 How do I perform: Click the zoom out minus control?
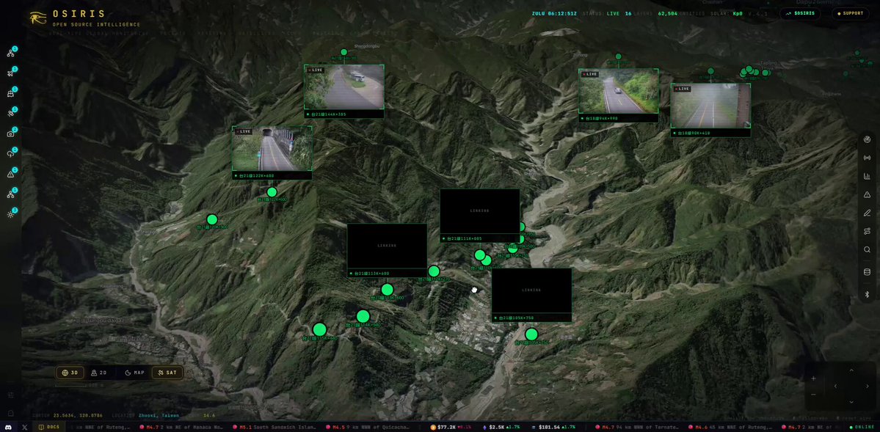tap(814, 395)
